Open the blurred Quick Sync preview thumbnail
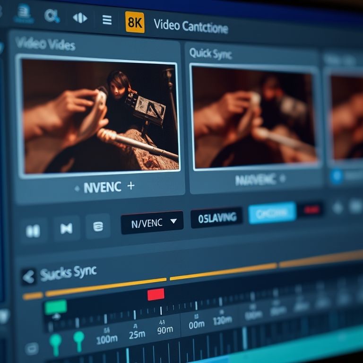The height and width of the screenshot is (363, 363). 255,117
